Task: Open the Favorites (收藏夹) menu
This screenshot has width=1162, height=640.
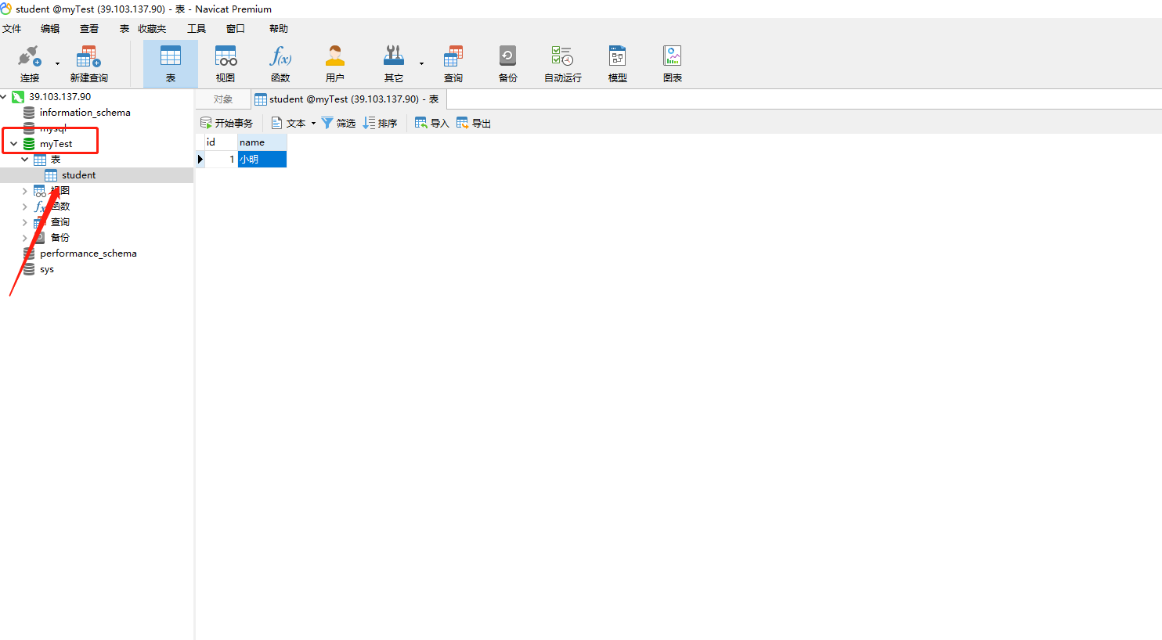Action: 152,29
